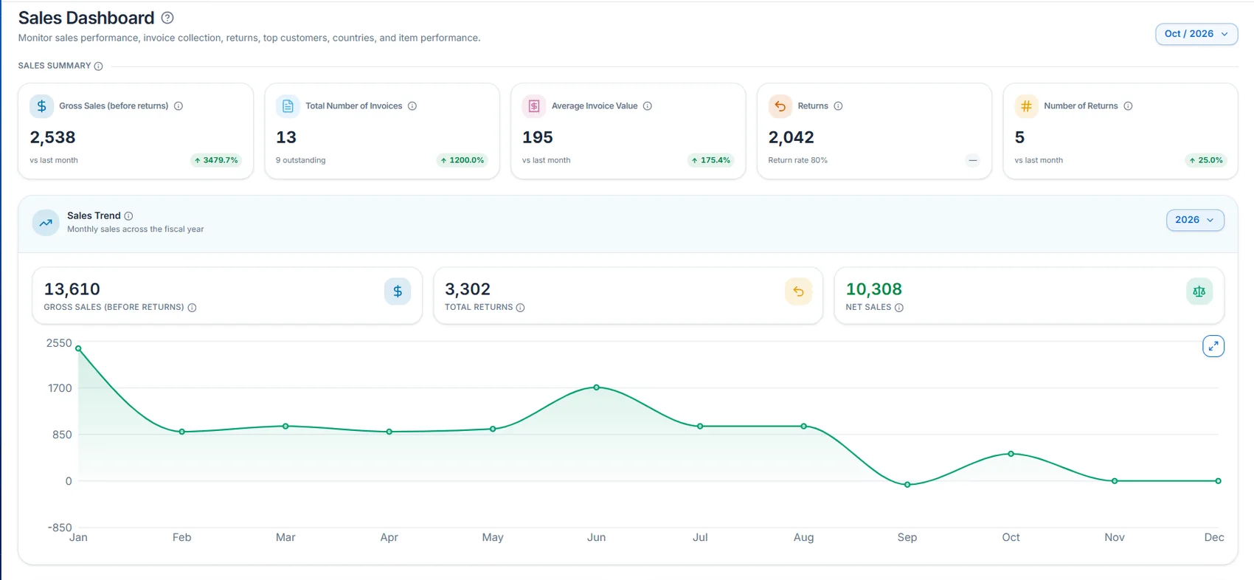Click the 3479.7% growth badge
Viewport: 1254px width, 580px height.
216,160
